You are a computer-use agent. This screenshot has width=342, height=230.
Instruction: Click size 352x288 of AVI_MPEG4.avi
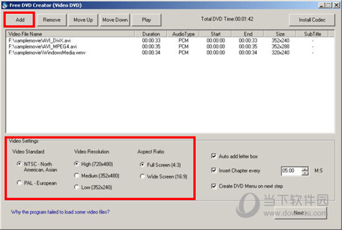280,46
